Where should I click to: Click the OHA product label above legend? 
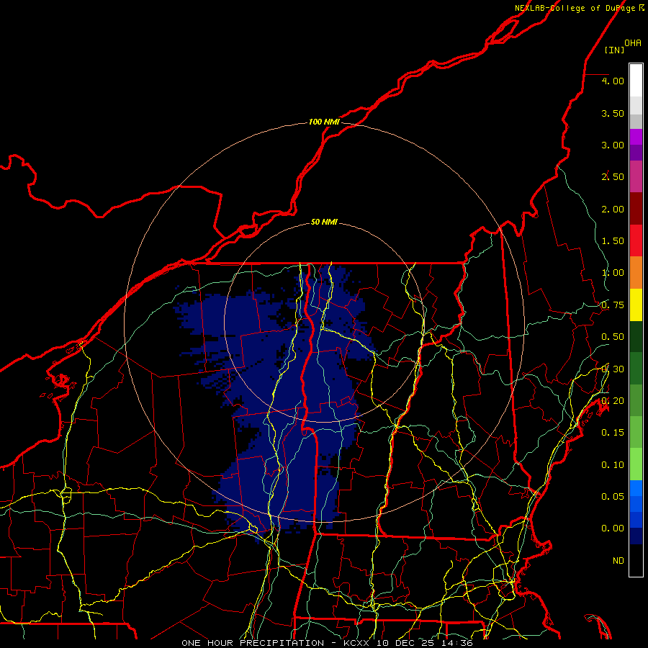click(633, 42)
